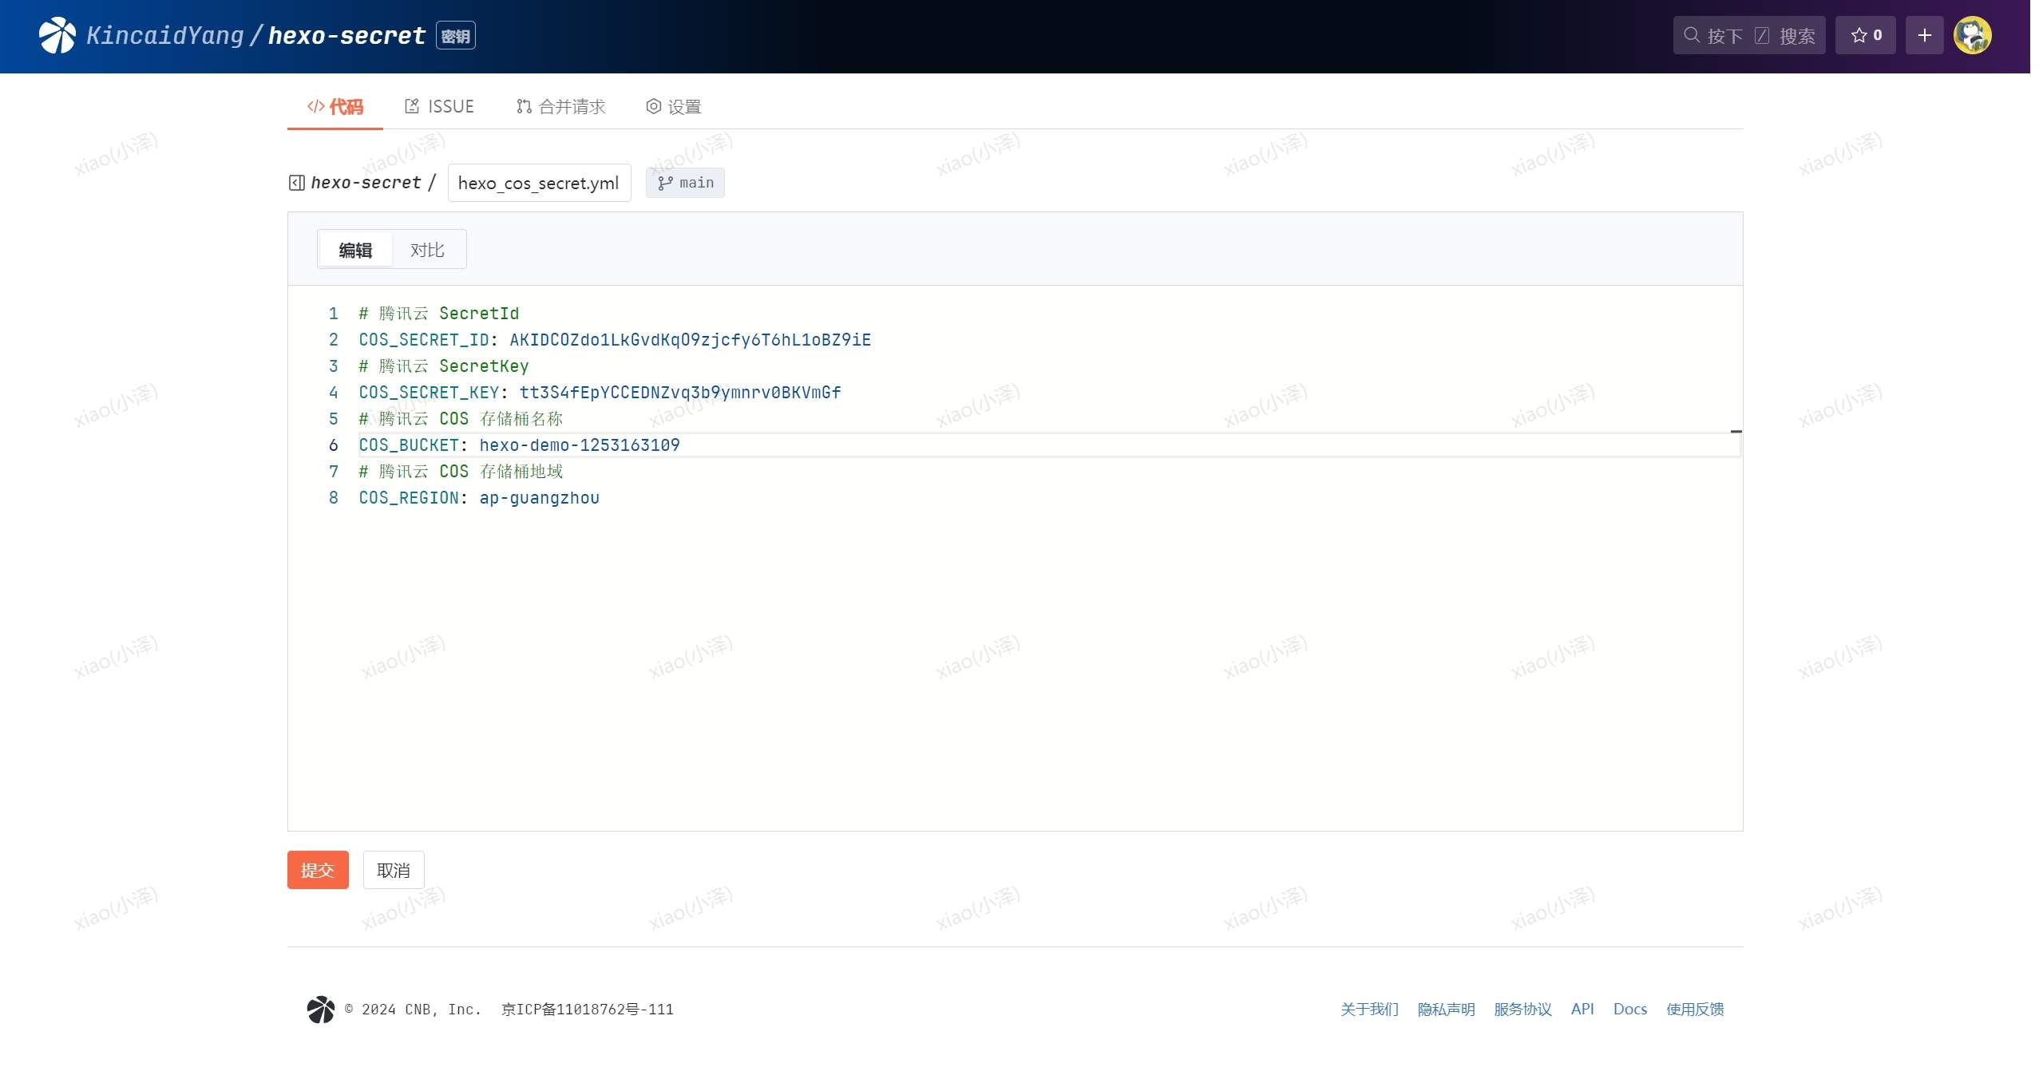
Task: Open the 京ICP备11018762号-111 link
Action: pyautogui.click(x=588, y=1010)
